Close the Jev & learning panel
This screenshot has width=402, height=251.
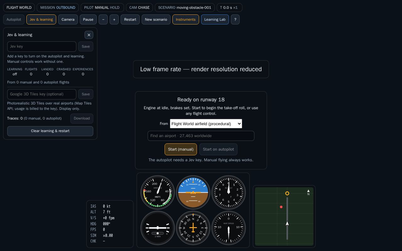point(89,35)
